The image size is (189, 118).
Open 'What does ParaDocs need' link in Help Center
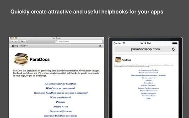60,93
